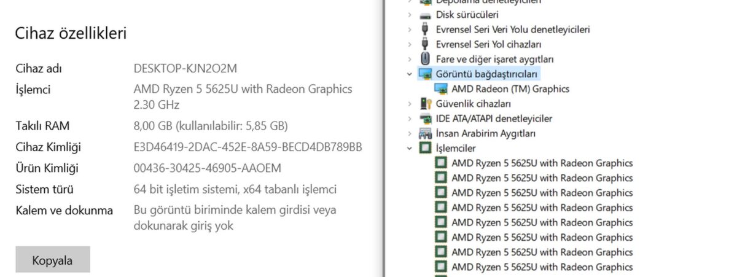737x277 pixels.
Task: Expand the Güvenlik cihazları node
Action: tap(410, 103)
